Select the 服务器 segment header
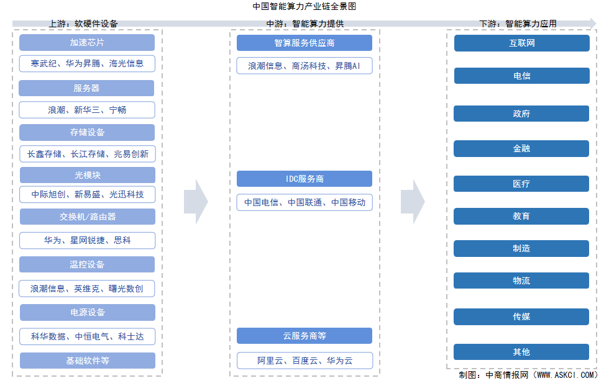The height and width of the screenshot is (386, 609). click(x=87, y=88)
